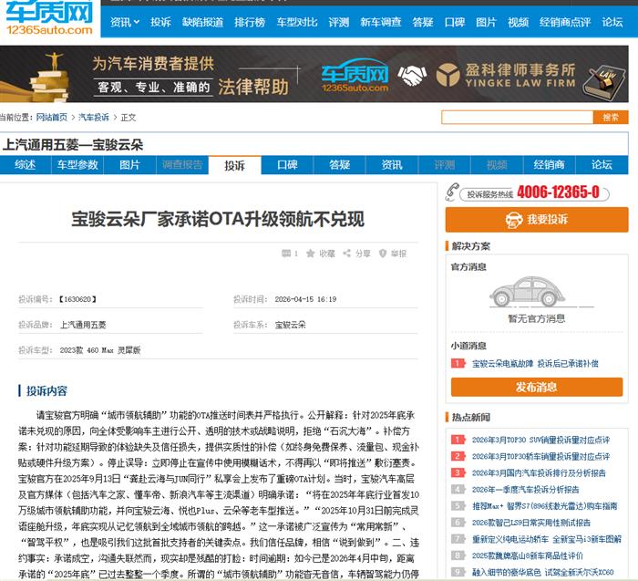Screen dimensions: 638x581
Task: Switch to the 车型参数 tab
Action: [77, 165]
